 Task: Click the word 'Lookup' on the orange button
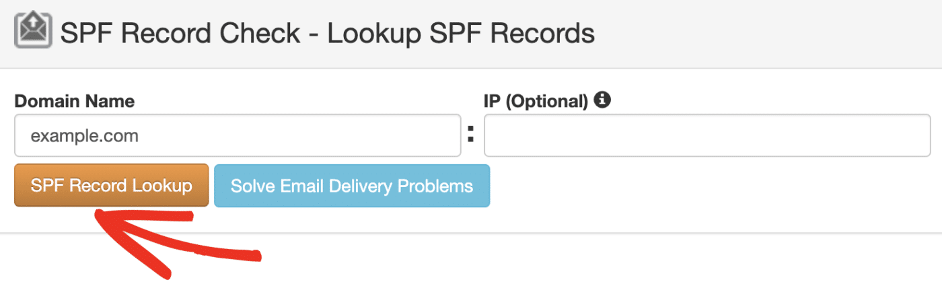161,186
